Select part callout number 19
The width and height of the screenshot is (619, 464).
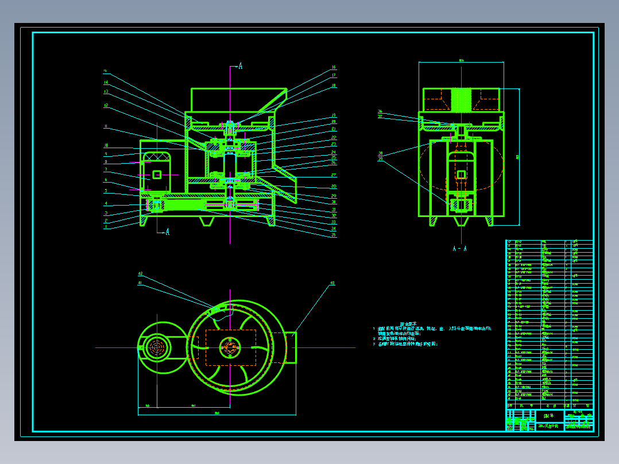[x=334, y=115]
